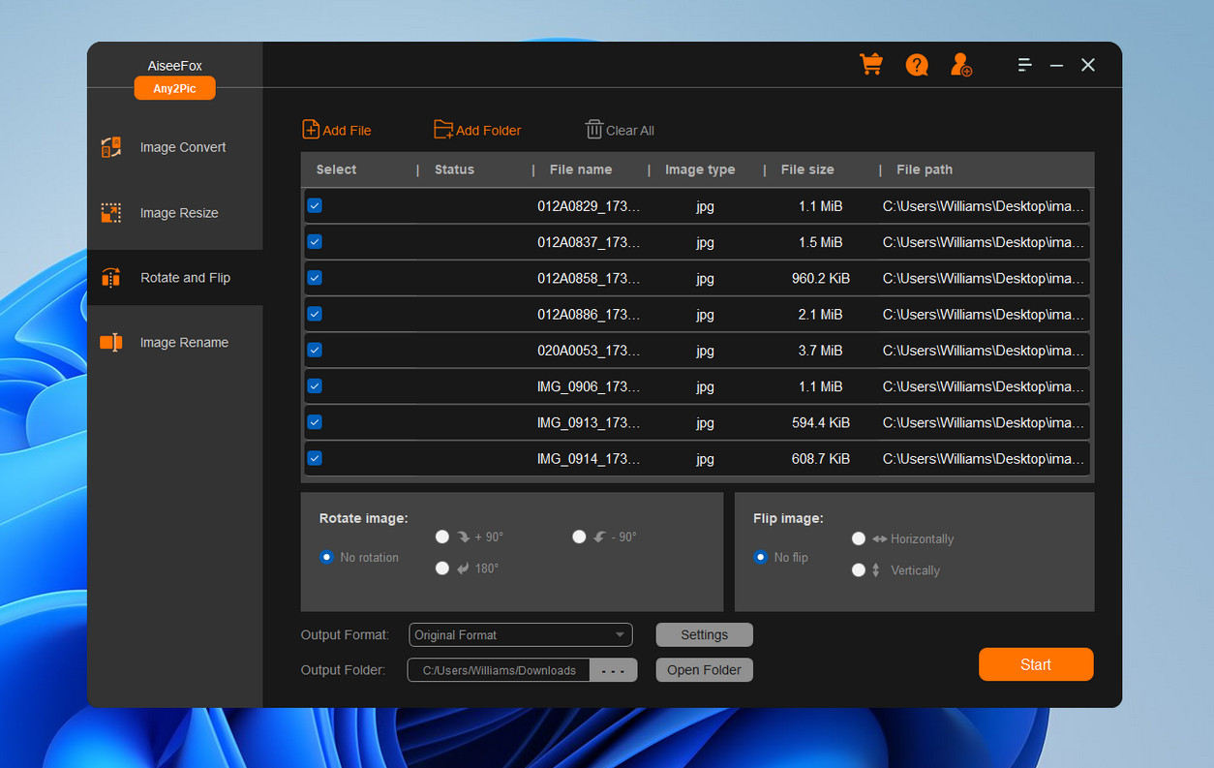Select the 180° rotation radio button

pyautogui.click(x=442, y=568)
